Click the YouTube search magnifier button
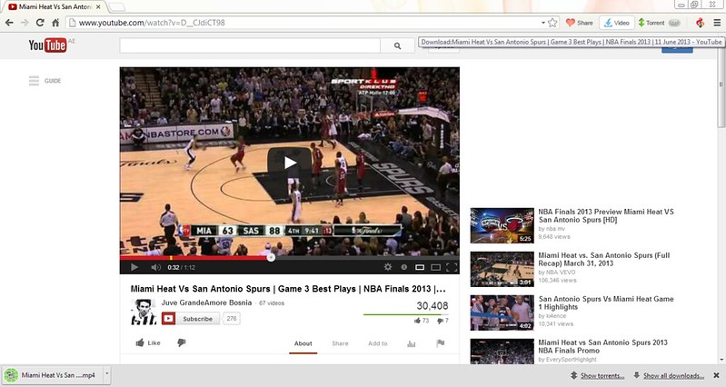The width and height of the screenshot is (726, 387). tap(397, 45)
